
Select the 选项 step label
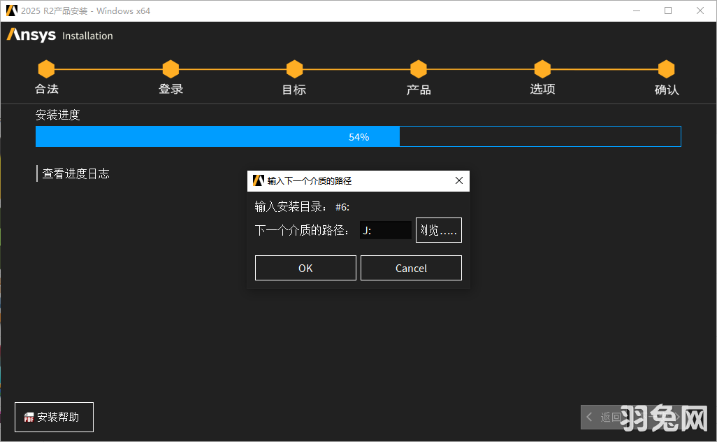pos(542,89)
